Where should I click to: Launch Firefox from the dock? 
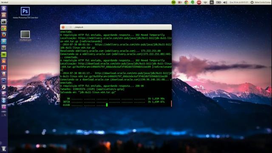[4, 35]
